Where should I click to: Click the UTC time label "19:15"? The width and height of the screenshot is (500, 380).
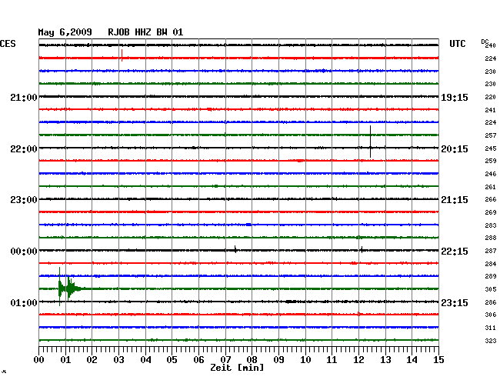tap(455, 97)
